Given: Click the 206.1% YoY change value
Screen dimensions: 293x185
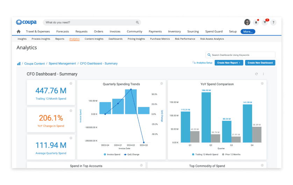Looking at the screenshot, I should coord(51,118).
